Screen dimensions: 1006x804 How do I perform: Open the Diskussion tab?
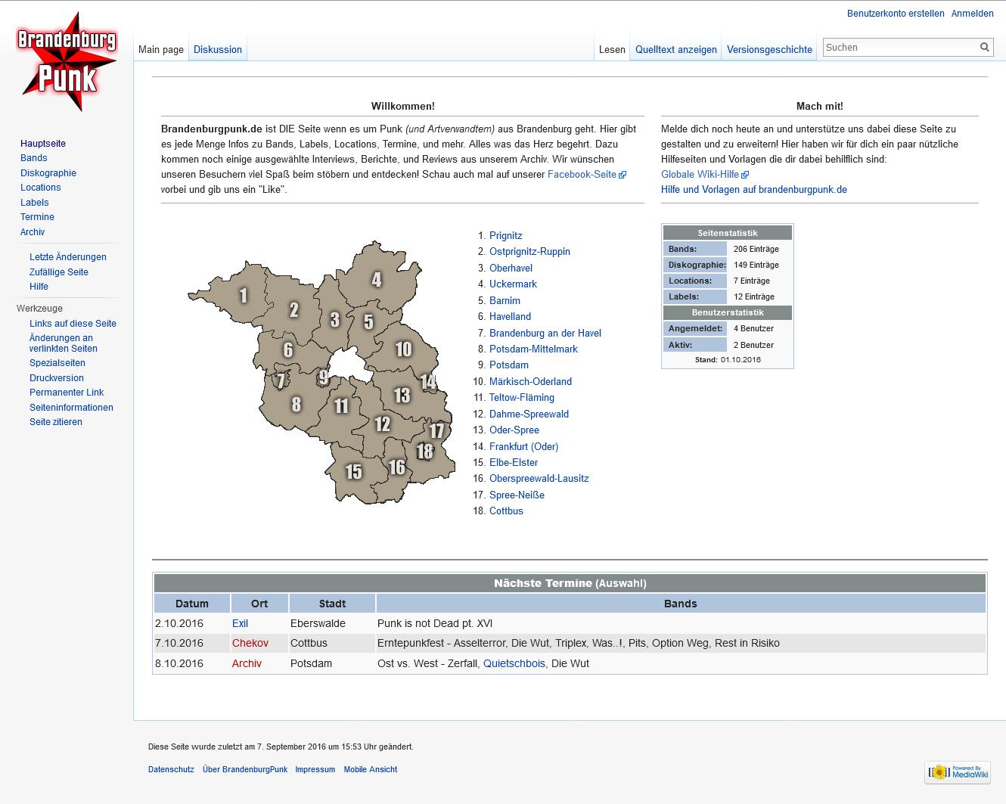(217, 50)
